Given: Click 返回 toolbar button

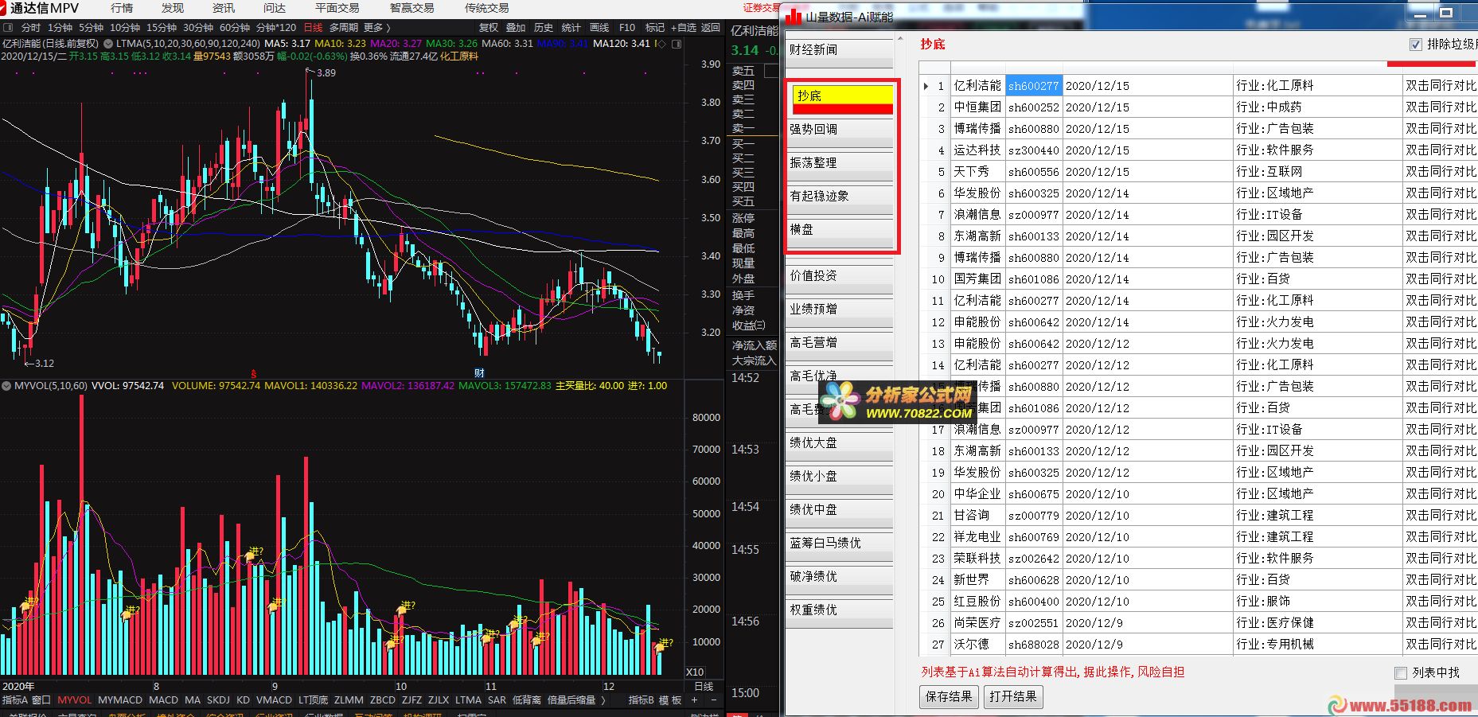Looking at the screenshot, I should 711,28.
